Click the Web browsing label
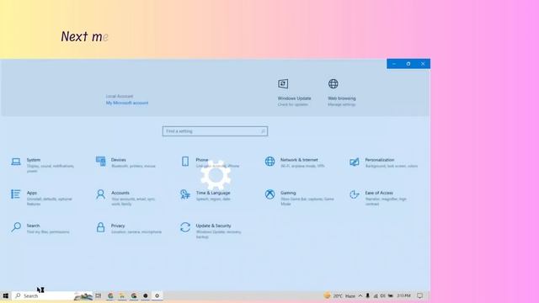The width and height of the screenshot is (539, 303). (342, 98)
